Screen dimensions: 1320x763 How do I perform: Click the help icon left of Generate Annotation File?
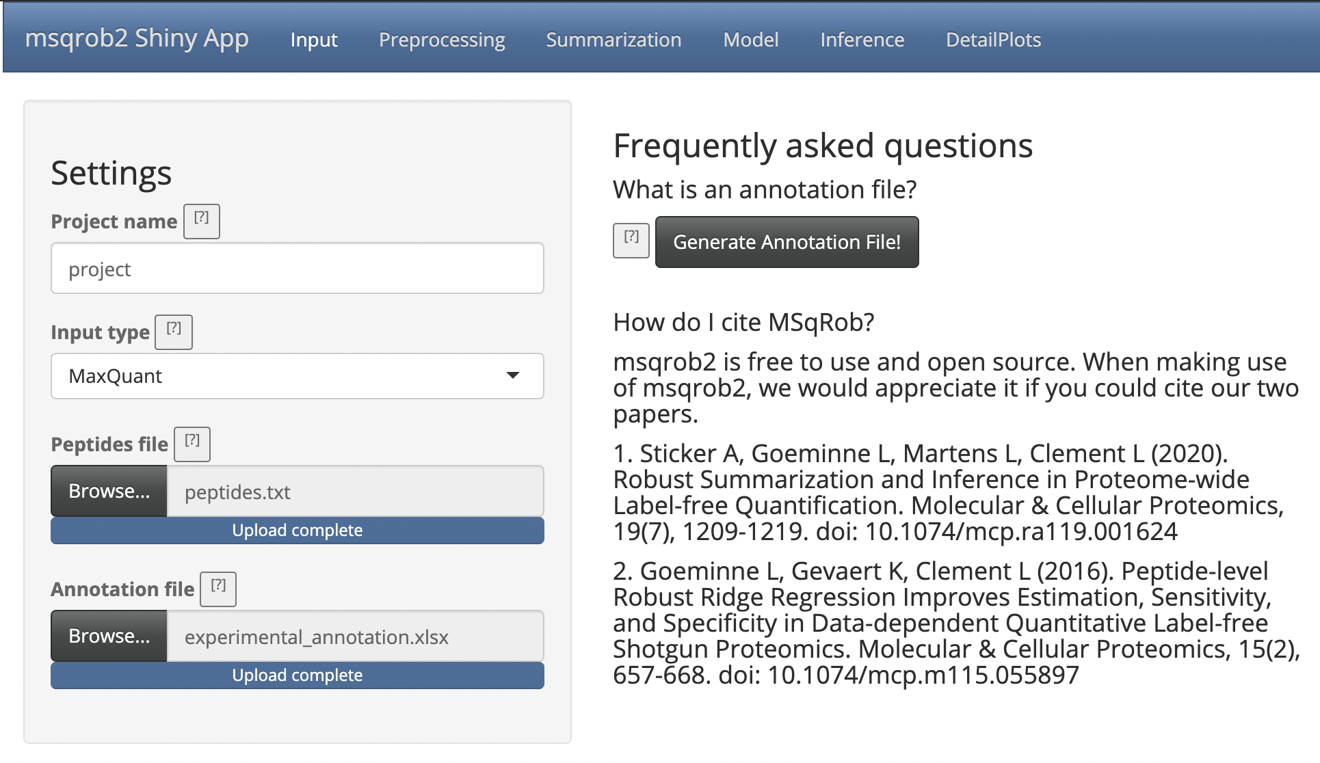(x=631, y=240)
